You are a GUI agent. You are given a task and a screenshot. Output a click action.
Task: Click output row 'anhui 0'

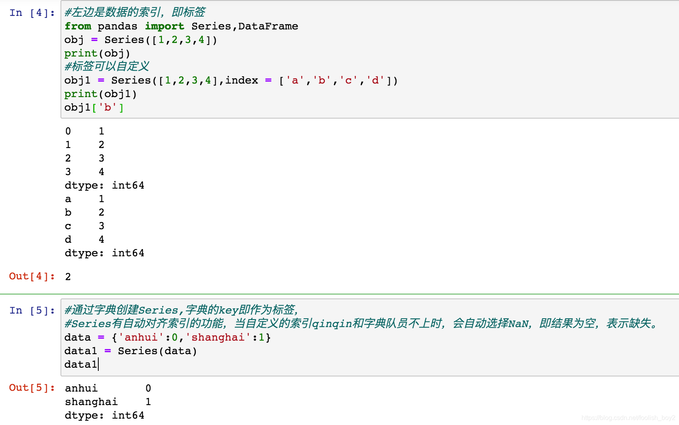pyautogui.click(x=108, y=388)
